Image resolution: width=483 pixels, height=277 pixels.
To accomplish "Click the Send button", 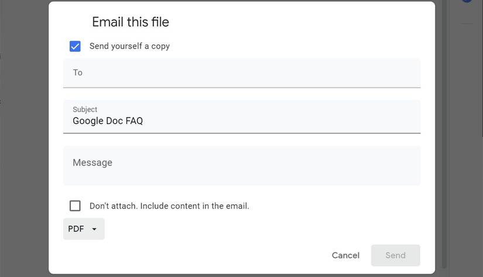I will tap(395, 255).
